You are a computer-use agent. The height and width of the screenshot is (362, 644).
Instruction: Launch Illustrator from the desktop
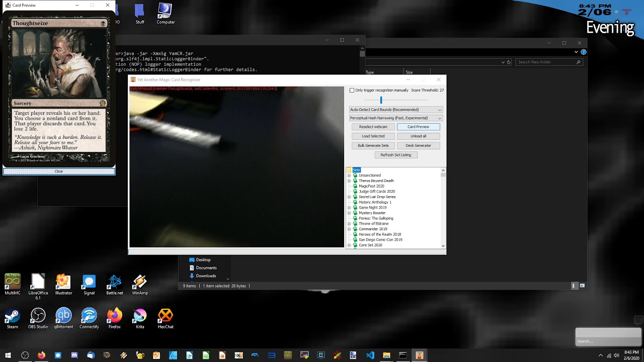tap(63, 285)
